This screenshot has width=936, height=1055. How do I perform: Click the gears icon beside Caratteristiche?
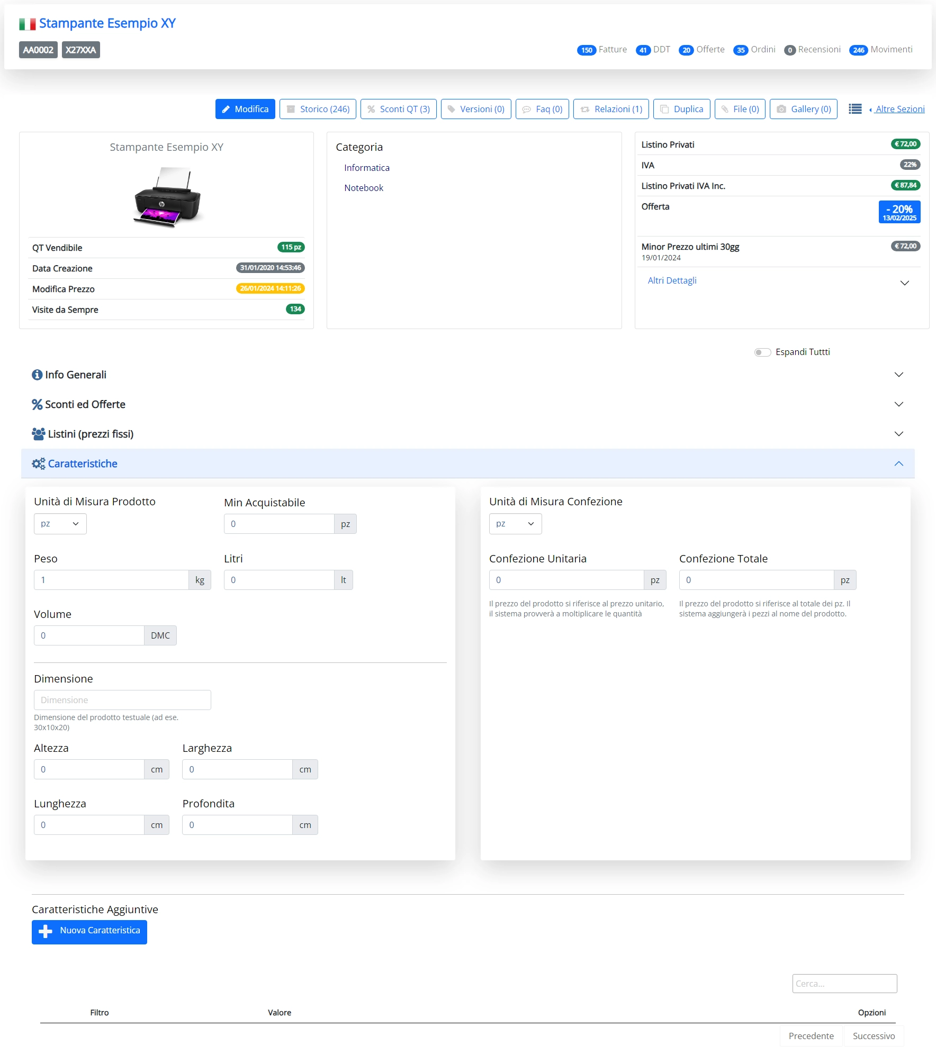[x=38, y=463]
